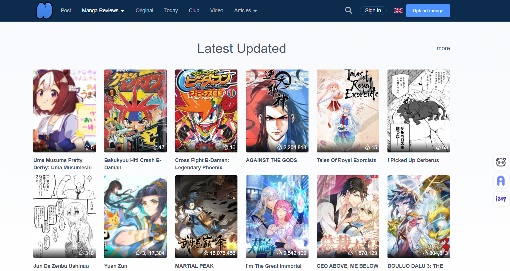Open DOULUO DALU 3 cover image
The image size is (510, 271).
(419, 217)
